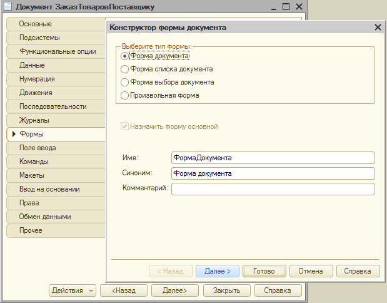Click the document icon in title bar
This screenshot has height=303, width=387.
pyautogui.click(x=7, y=8)
